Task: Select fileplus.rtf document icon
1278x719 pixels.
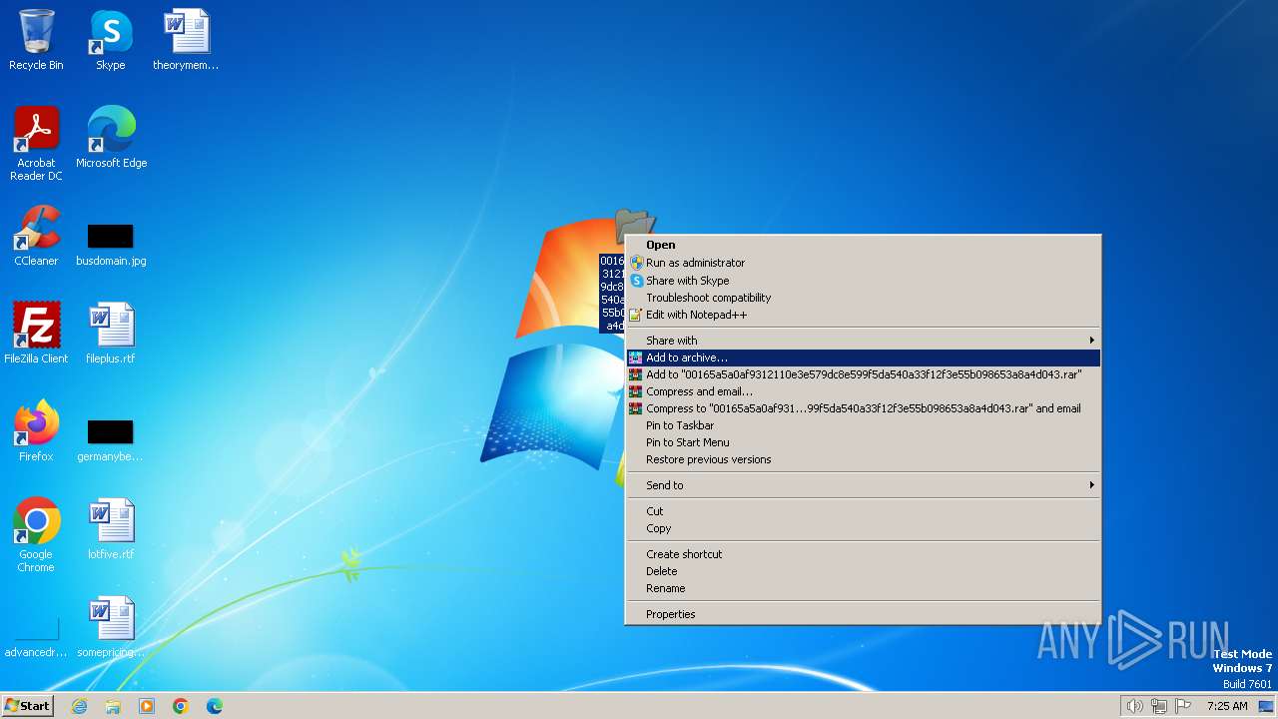Action: pyautogui.click(x=111, y=333)
